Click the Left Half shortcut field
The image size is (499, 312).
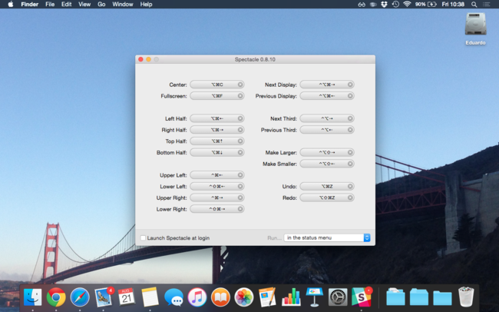pyautogui.click(x=217, y=118)
